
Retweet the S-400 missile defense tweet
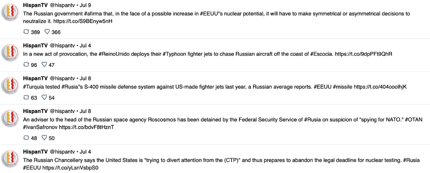tap(26, 97)
